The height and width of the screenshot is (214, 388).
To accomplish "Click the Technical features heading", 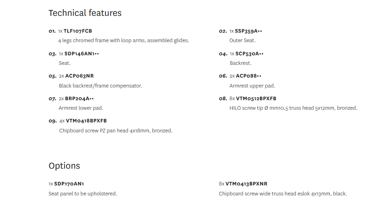I will click(85, 13).
